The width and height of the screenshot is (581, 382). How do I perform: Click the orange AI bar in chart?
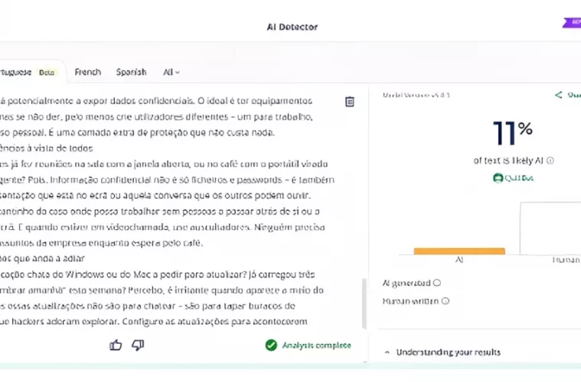coord(459,251)
